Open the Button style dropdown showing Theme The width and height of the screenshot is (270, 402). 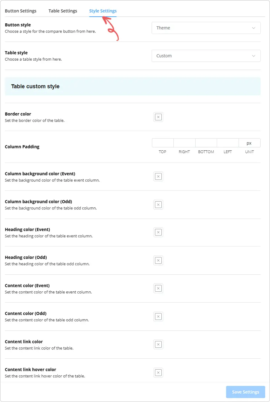[206, 28]
